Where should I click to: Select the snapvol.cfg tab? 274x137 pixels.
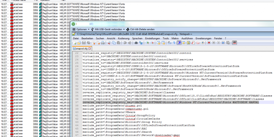point(82,49)
